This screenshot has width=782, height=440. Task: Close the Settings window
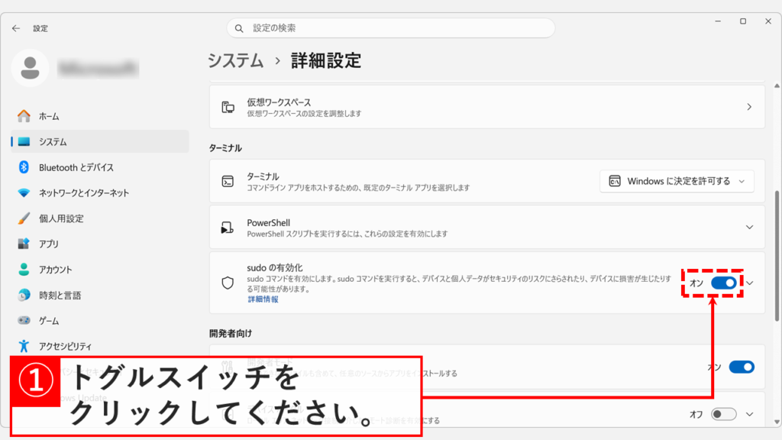click(x=768, y=21)
